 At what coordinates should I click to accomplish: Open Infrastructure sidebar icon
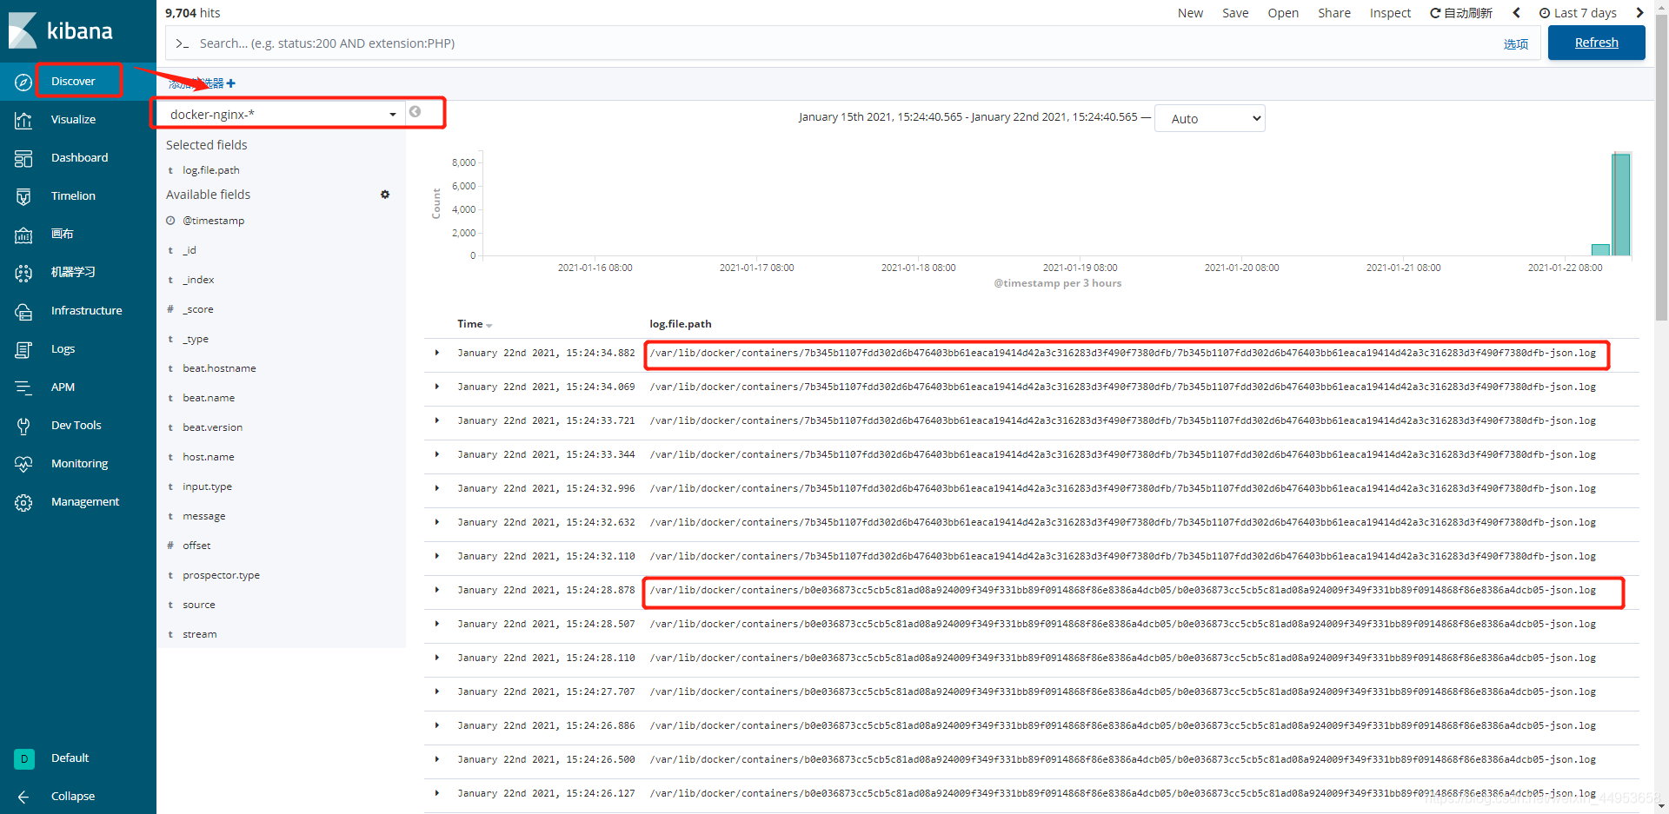tap(23, 311)
